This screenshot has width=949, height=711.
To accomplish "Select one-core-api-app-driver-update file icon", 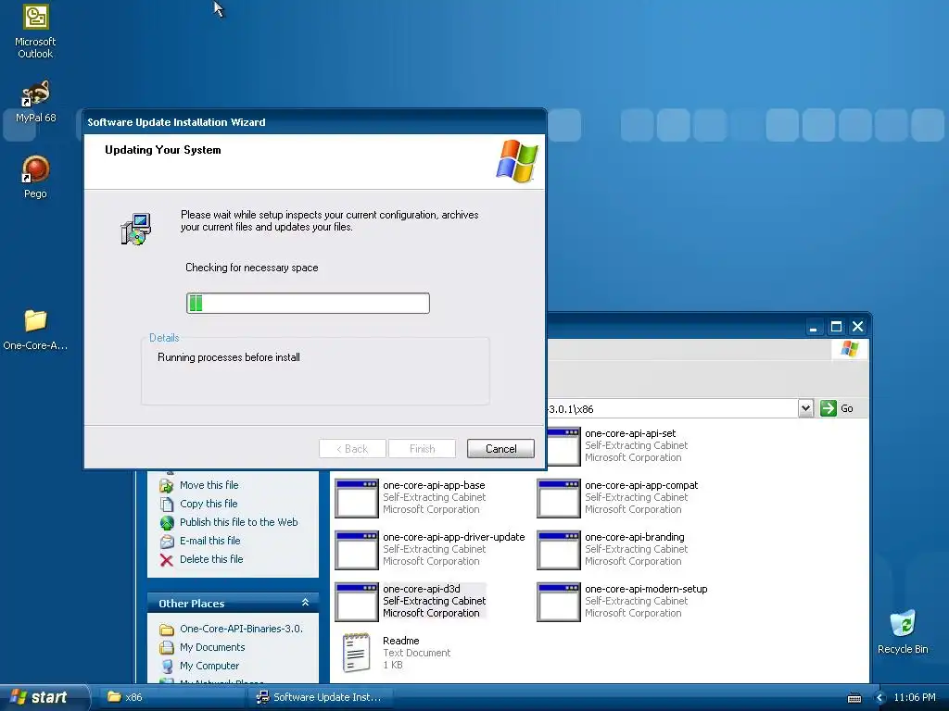I will [357, 550].
